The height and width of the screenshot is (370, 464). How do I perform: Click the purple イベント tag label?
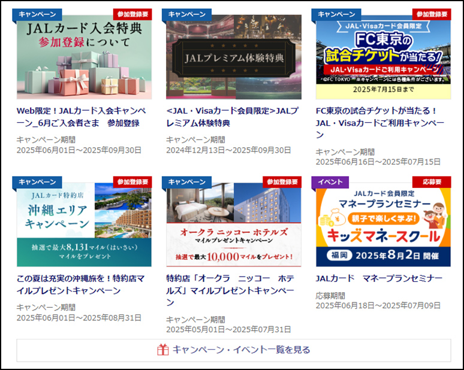330,182
